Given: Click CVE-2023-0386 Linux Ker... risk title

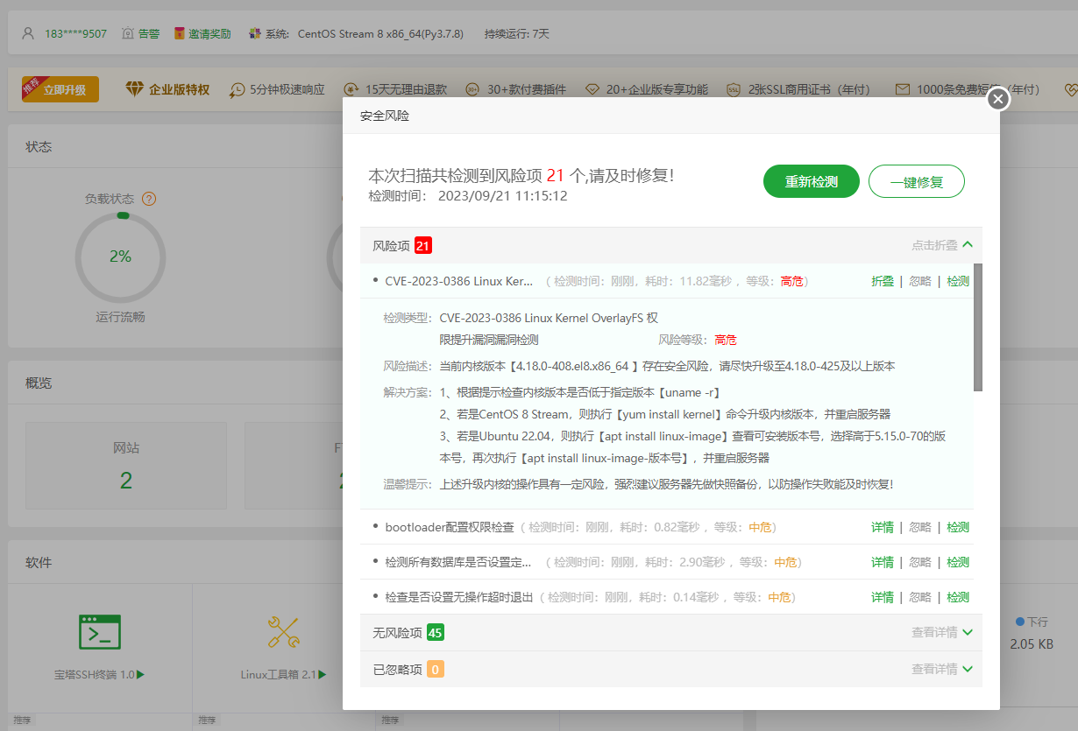Looking at the screenshot, I should click(x=458, y=281).
